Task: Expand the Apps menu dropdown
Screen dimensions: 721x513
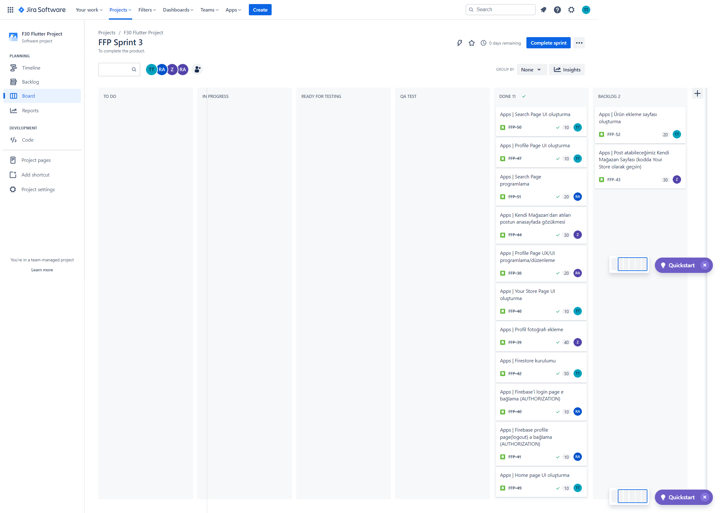Action: pos(233,10)
